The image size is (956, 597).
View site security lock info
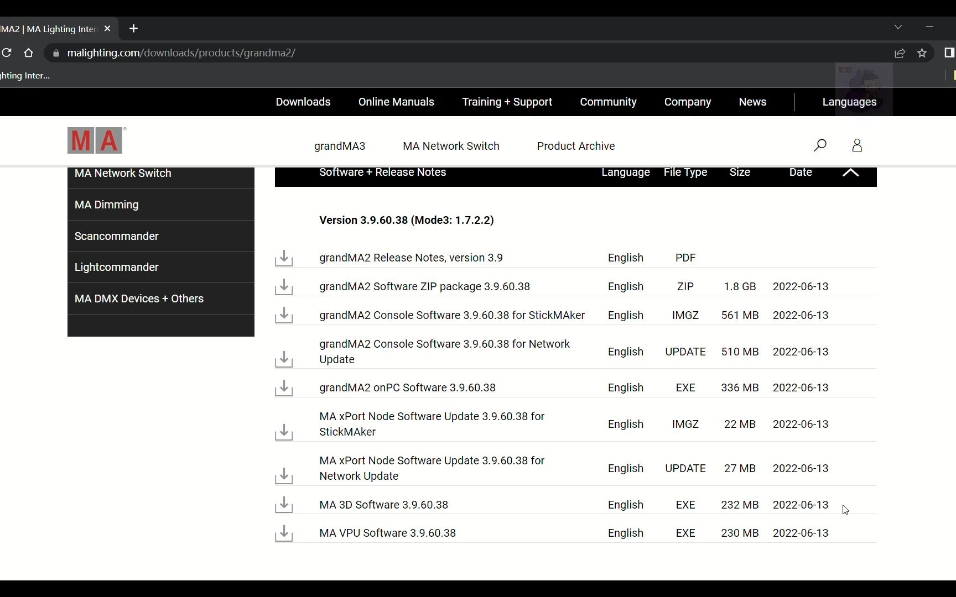pos(56,53)
